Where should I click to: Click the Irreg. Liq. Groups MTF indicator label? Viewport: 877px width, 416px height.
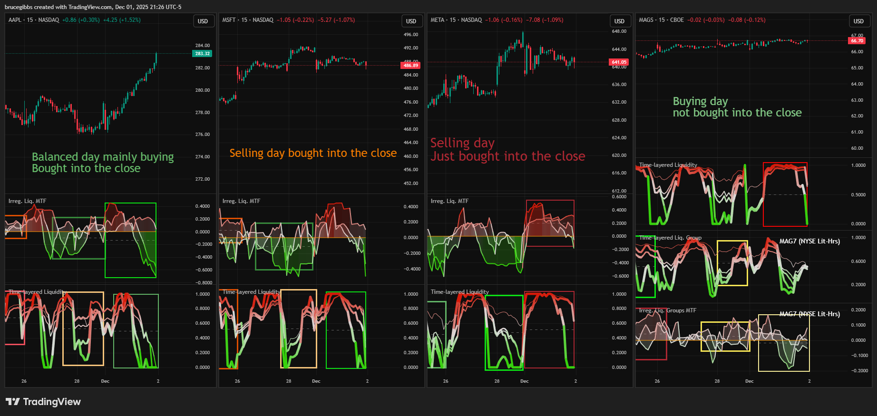(x=667, y=310)
